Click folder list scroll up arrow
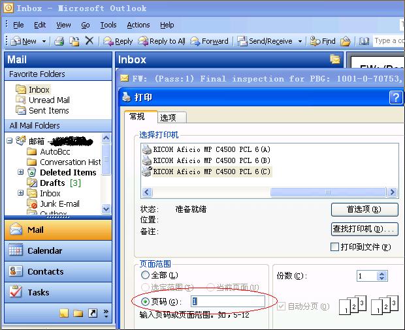Image resolution: width=405 pixels, height=330 pixels. (106, 138)
